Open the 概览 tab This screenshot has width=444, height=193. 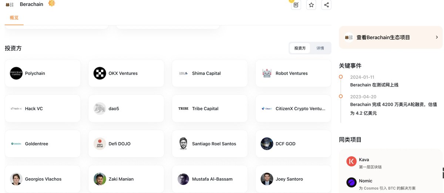point(14,18)
